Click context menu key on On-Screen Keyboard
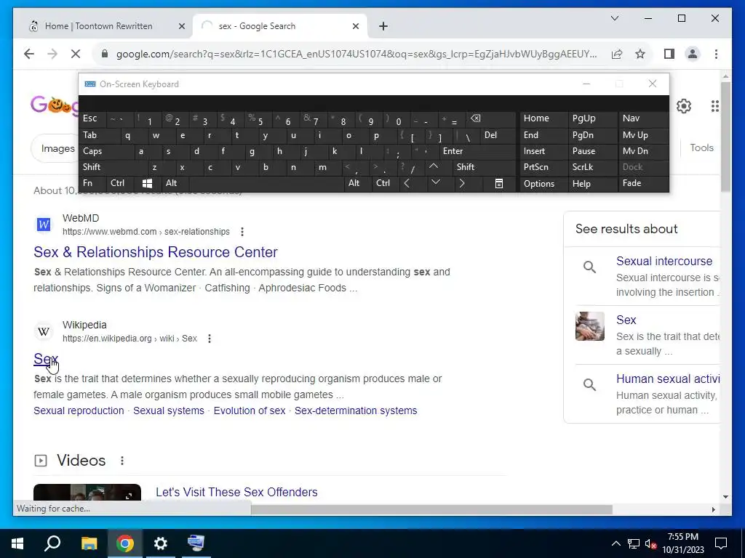This screenshot has width=745, height=558. [x=499, y=184]
